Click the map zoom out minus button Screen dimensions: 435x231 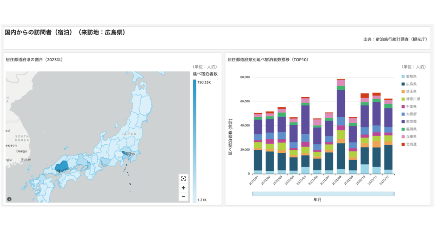click(x=184, y=197)
